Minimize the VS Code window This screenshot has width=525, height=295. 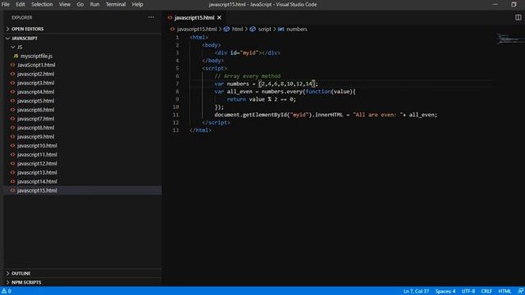point(495,4)
